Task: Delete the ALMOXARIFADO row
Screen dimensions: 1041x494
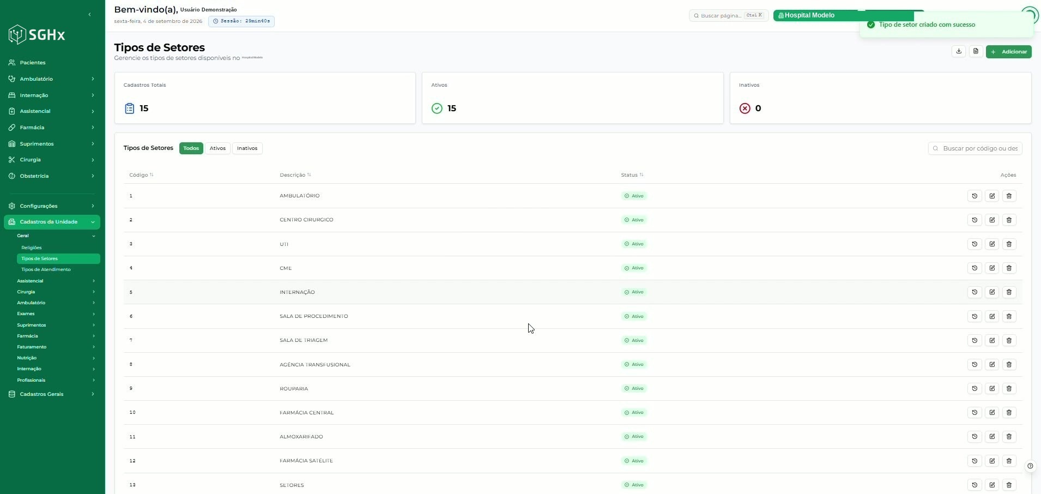Action: 1009,436
